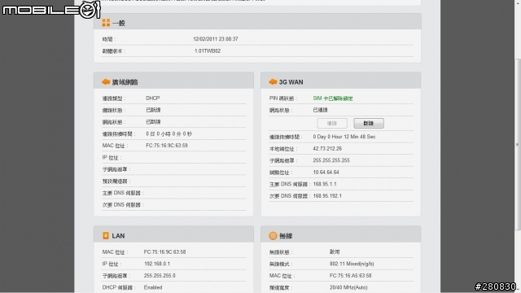Image resolution: width=521 pixels, height=293 pixels.
Task: Select wireless MAC address FC:75:16:A5:63:58
Action: tap(351, 275)
